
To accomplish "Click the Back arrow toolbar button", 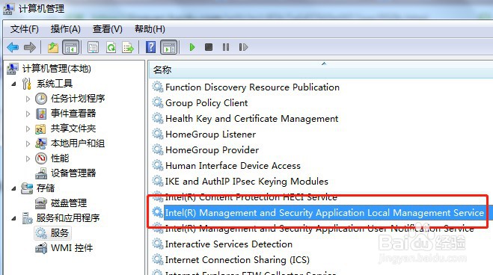I will (13, 47).
